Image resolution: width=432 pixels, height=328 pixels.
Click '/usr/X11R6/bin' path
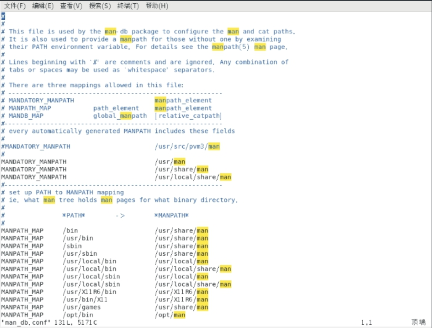[x=90, y=292]
